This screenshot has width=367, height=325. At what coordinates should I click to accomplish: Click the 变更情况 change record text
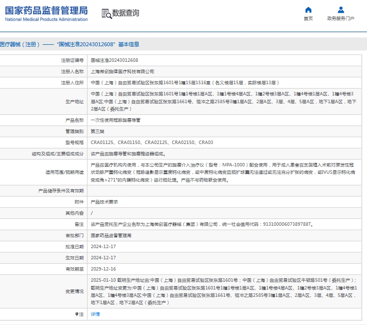(224, 291)
